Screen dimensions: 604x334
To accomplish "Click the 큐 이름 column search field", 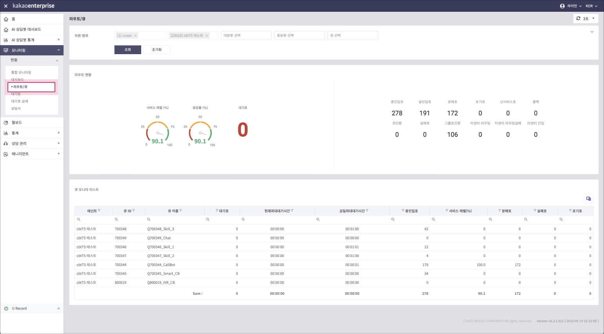I will coord(176,219).
